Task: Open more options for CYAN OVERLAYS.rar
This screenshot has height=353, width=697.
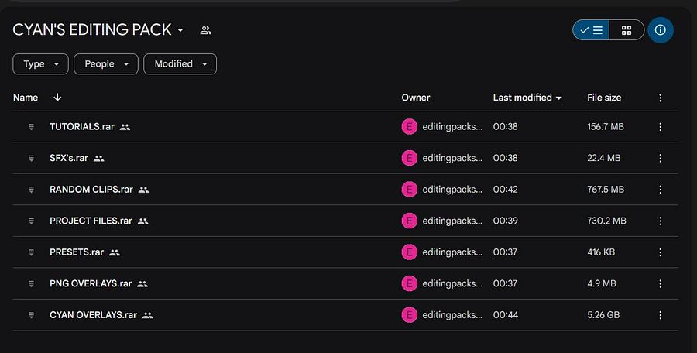Action: (x=660, y=315)
